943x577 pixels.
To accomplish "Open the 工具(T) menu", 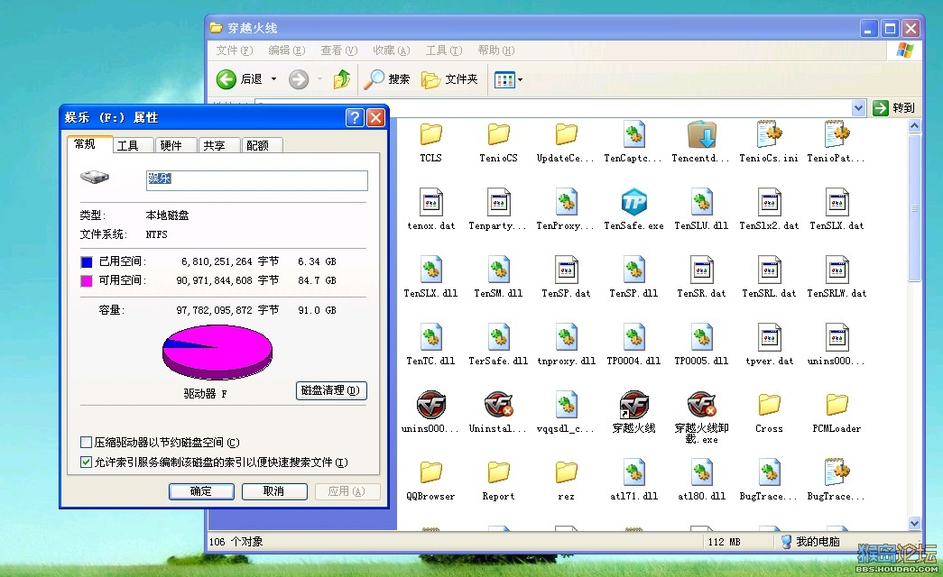I will [x=444, y=50].
